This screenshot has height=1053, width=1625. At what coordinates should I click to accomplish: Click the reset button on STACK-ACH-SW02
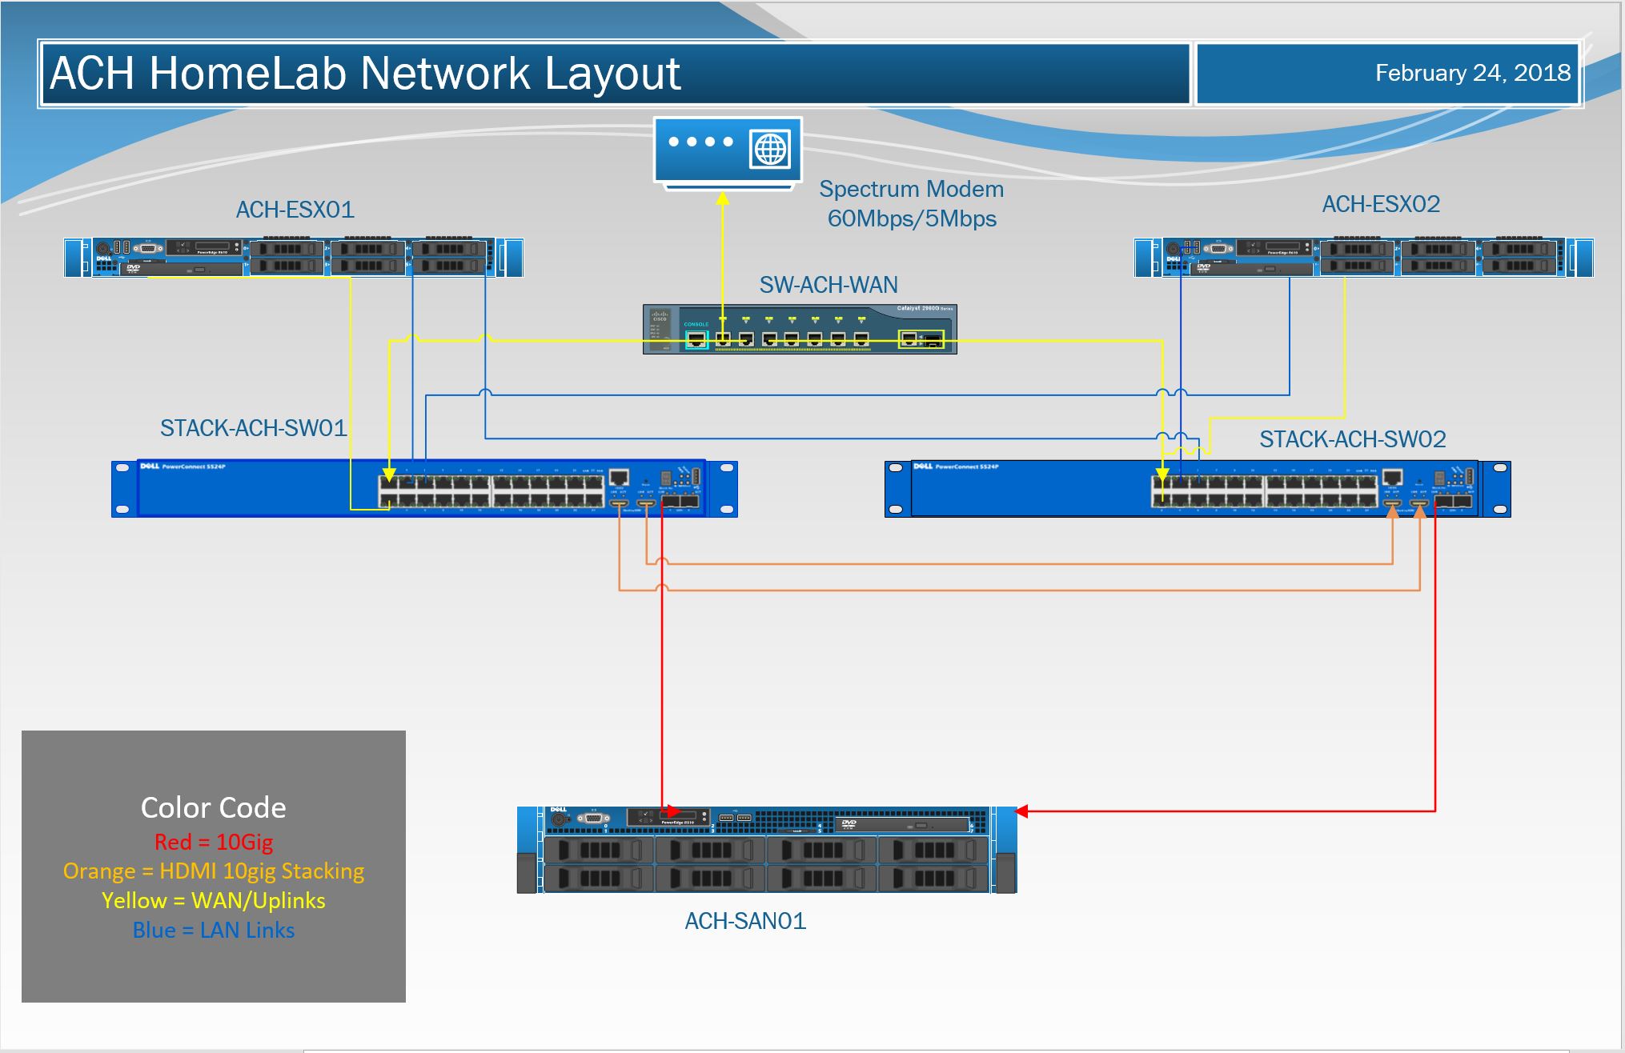point(1419,482)
